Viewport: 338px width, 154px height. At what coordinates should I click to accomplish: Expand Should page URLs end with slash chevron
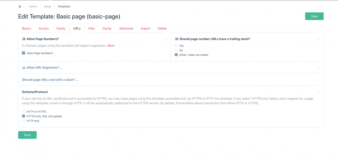[x=319, y=80]
